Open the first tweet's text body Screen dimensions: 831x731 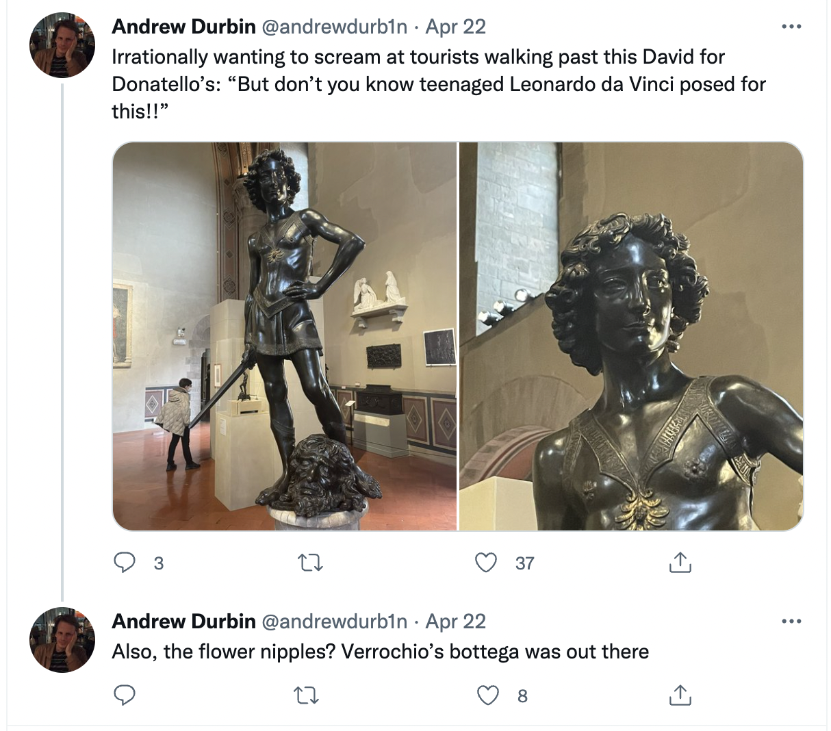pyautogui.click(x=439, y=84)
